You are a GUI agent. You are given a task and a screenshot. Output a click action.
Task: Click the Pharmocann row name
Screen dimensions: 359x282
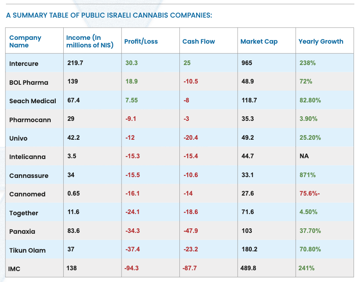pos(30,120)
